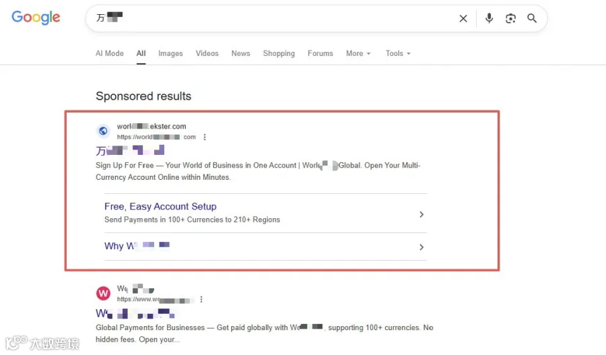Open the Shopping tab
This screenshot has width=606, height=355.
point(279,53)
